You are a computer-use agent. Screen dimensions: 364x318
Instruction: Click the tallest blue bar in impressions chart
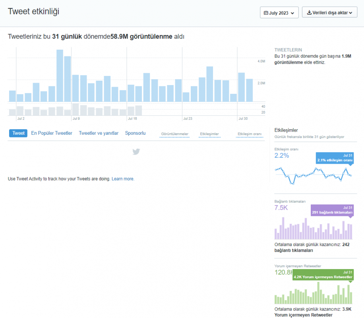(60, 76)
